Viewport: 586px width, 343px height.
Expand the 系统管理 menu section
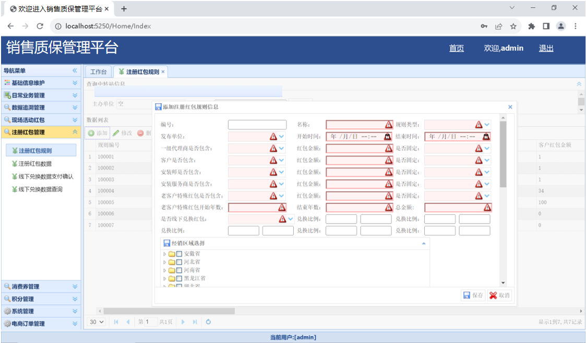[x=41, y=311]
